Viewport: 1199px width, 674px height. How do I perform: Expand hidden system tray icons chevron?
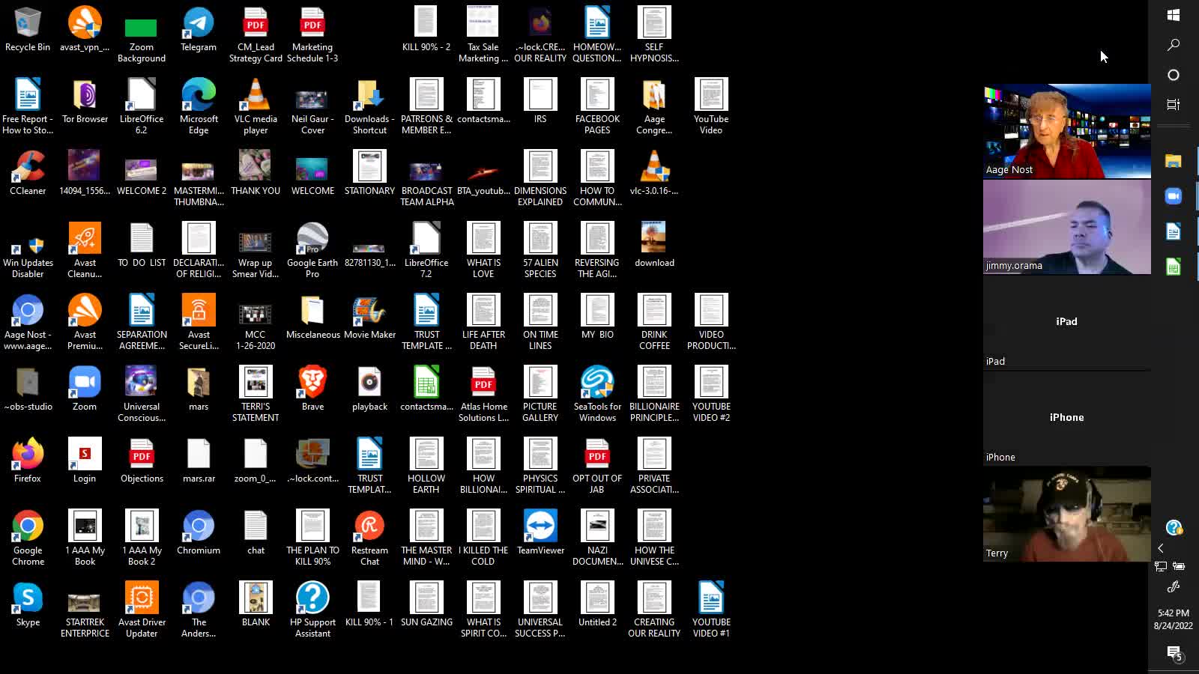[1161, 548]
